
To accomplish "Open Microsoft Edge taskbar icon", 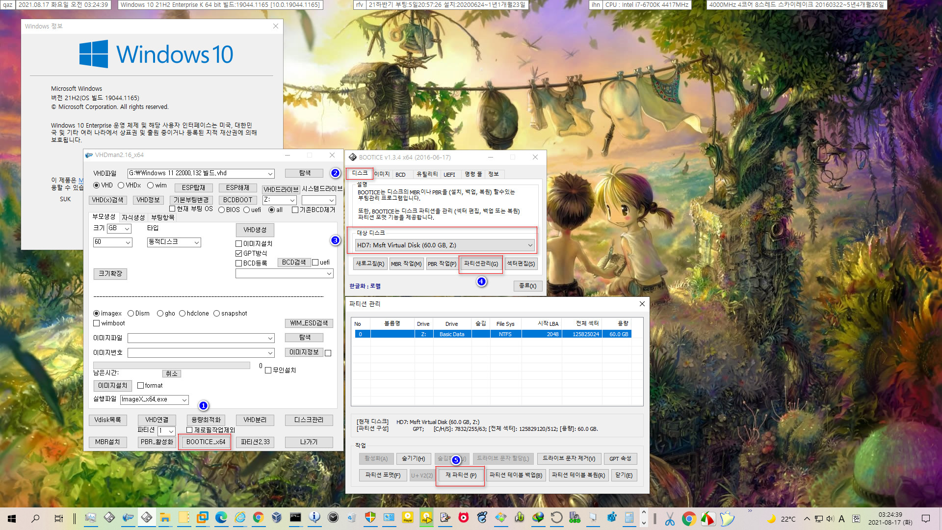I will pyautogui.click(x=221, y=518).
